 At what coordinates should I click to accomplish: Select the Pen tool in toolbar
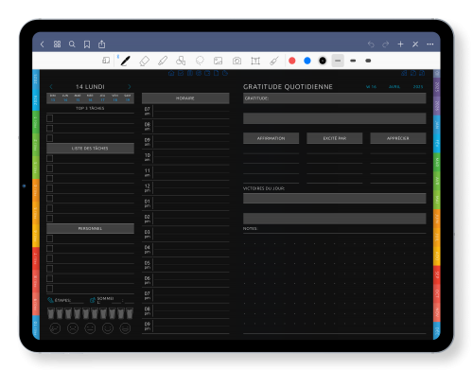(x=126, y=61)
